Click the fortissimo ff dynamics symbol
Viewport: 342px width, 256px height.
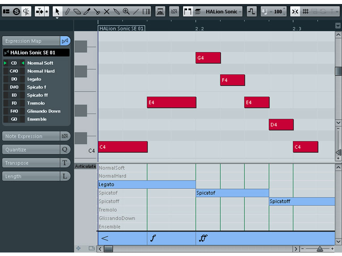(x=203, y=238)
